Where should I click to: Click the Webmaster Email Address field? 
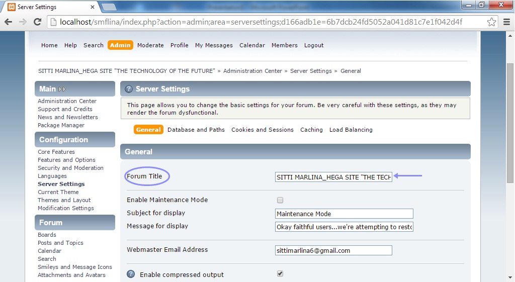coord(333,250)
